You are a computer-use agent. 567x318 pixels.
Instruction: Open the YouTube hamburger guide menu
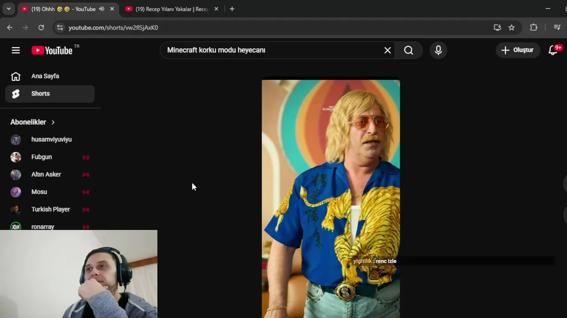(16, 50)
